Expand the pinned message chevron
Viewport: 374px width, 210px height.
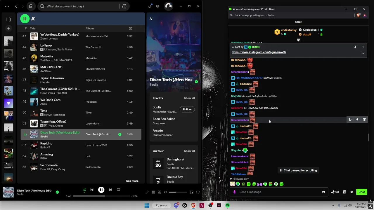point(363,53)
